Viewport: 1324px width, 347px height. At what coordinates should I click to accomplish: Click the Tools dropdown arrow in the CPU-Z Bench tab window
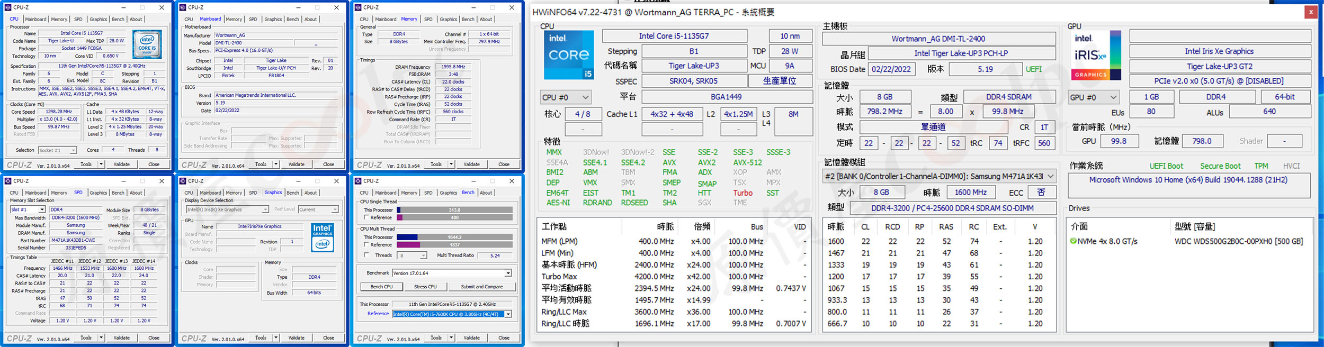tap(451, 337)
